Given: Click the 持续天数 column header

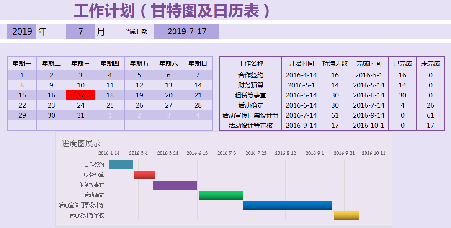Looking at the screenshot, I should pos(335,63).
